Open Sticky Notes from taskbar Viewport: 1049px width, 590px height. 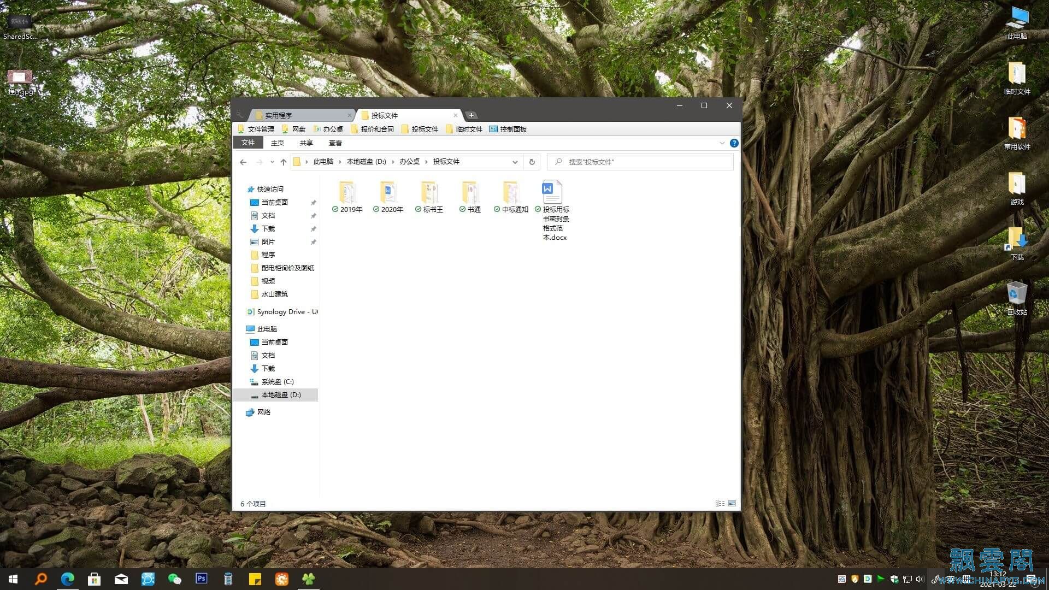coord(255,579)
